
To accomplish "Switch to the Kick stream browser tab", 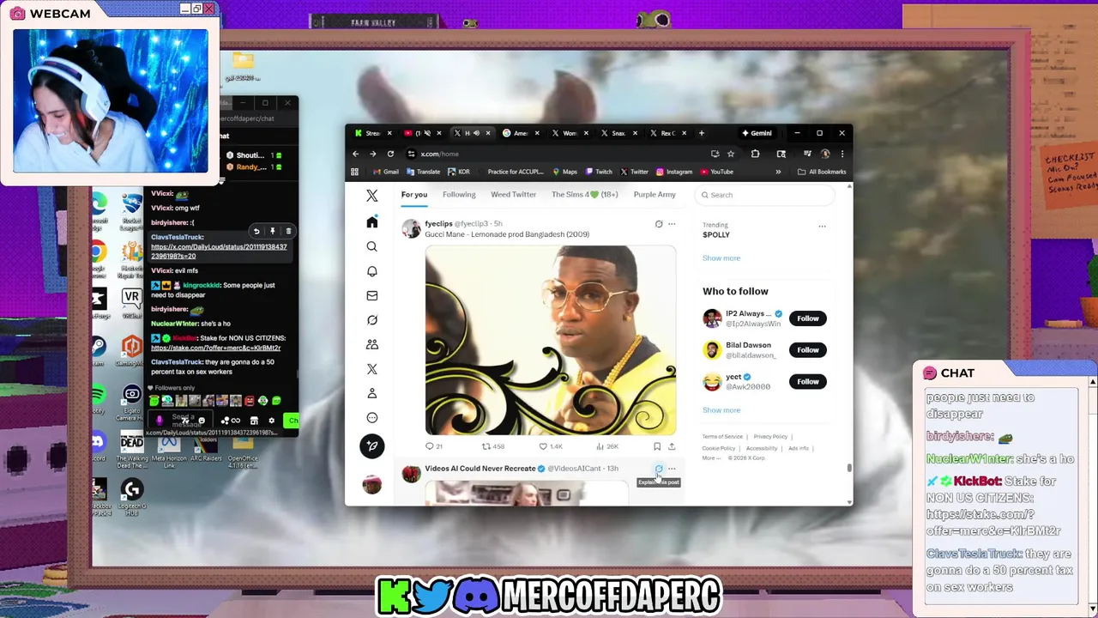I will [x=373, y=133].
